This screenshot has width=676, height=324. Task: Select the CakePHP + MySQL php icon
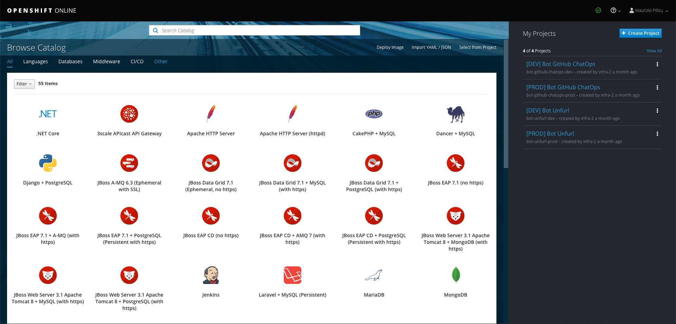(374, 114)
